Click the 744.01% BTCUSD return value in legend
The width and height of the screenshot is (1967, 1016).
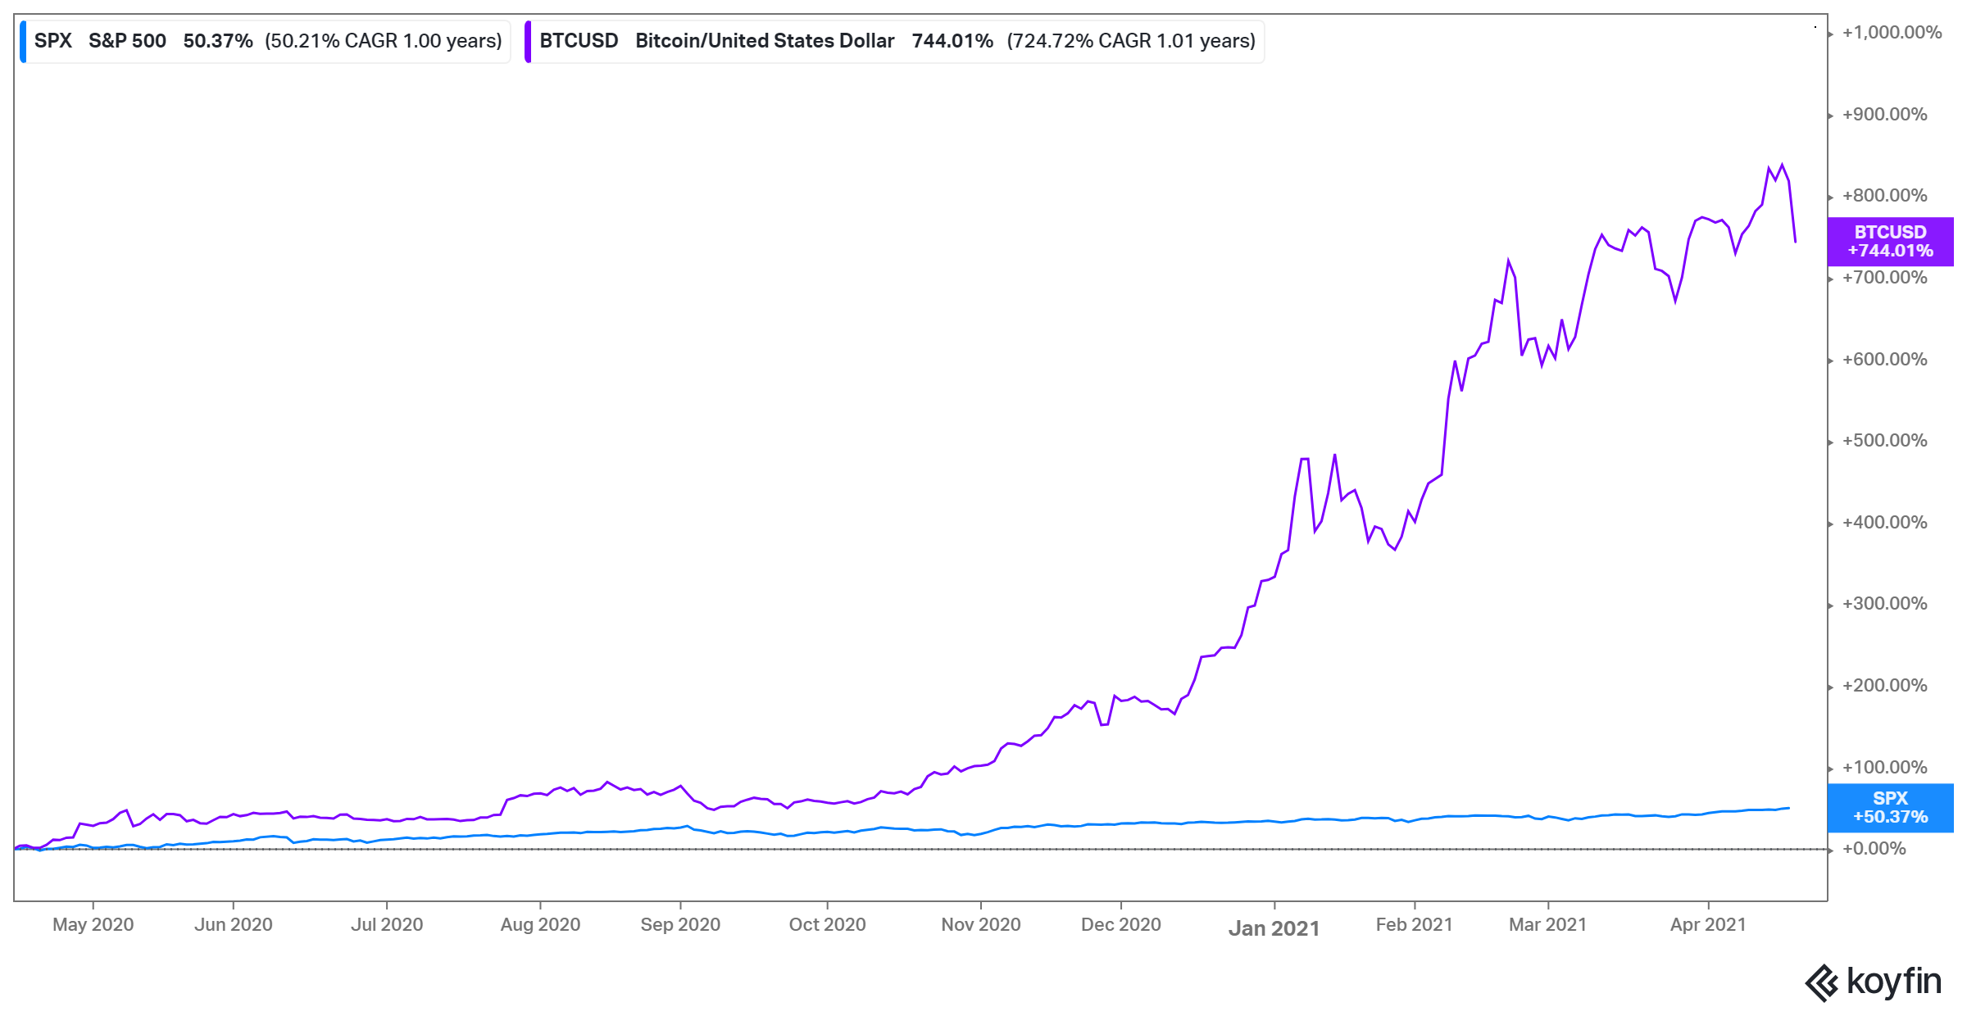(952, 41)
